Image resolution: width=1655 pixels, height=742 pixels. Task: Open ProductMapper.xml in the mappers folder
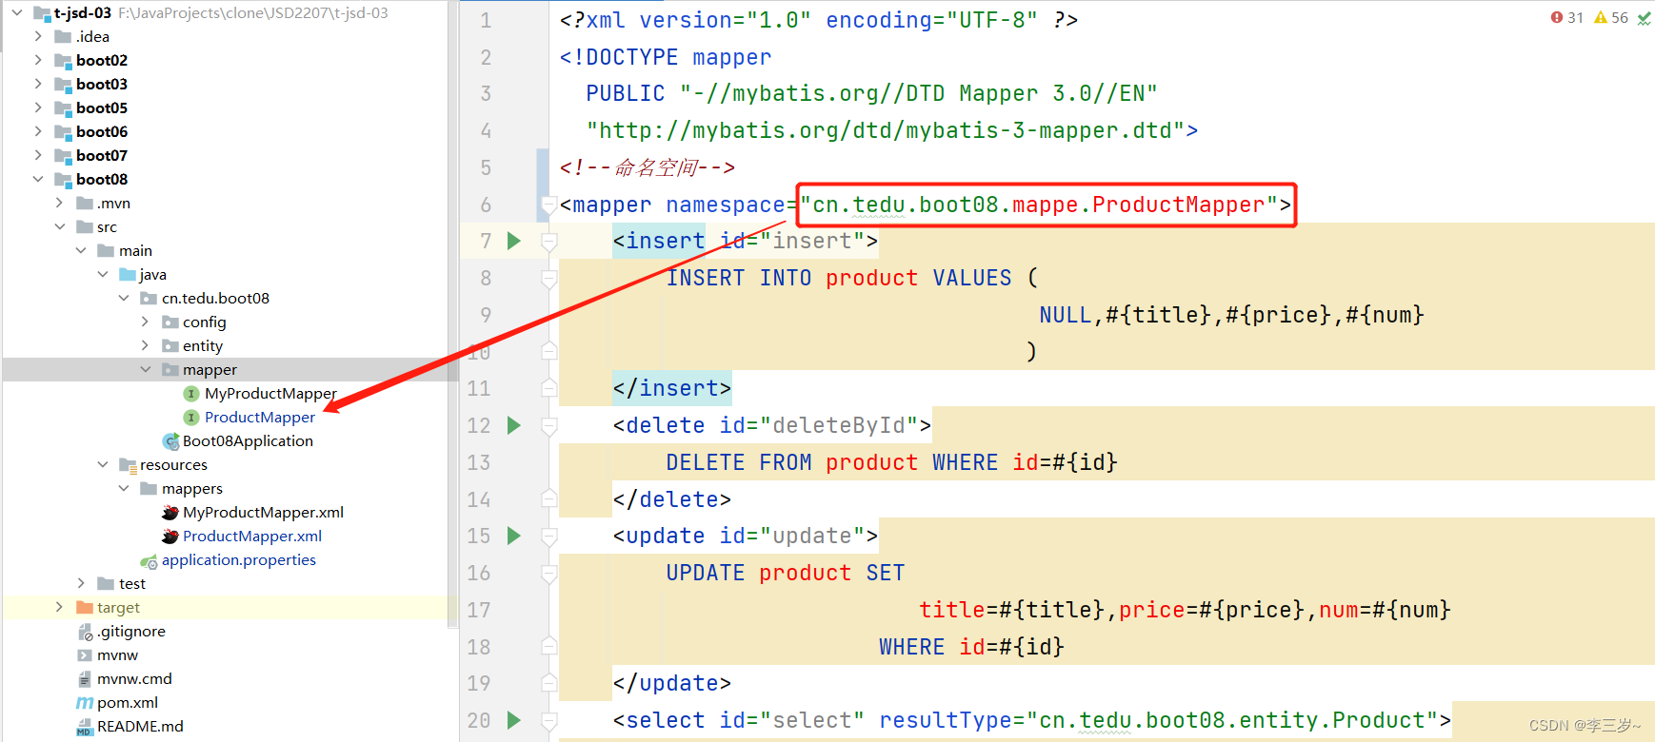[x=252, y=537]
